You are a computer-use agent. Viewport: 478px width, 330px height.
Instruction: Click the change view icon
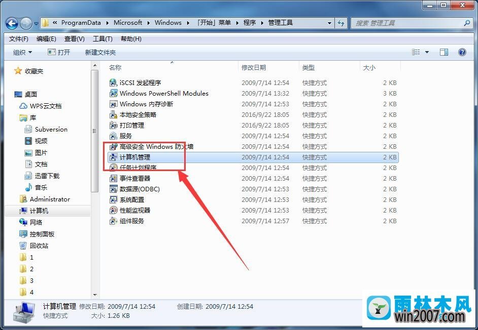click(416, 52)
